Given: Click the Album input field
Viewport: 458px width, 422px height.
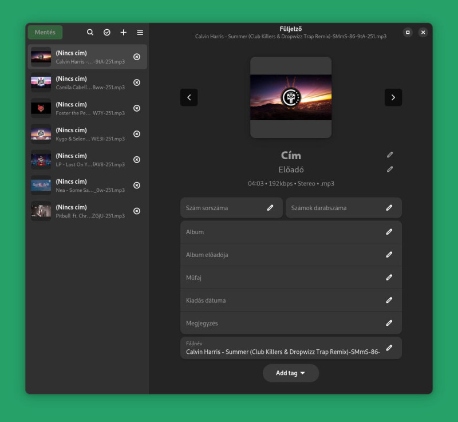Looking at the screenshot, I should [x=291, y=232].
